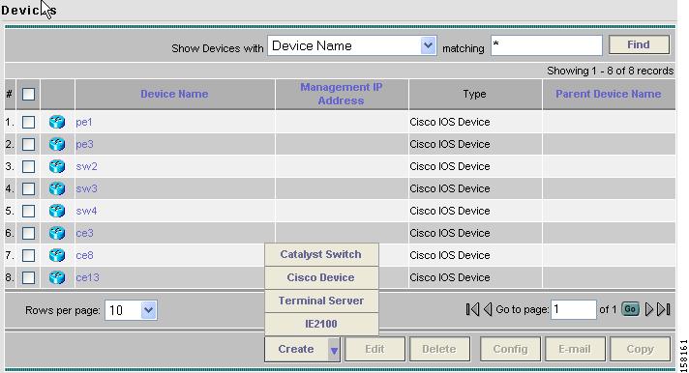The height and width of the screenshot is (373, 689).
Task: Open the sw2 device link
Action: pyautogui.click(x=86, y=166)
